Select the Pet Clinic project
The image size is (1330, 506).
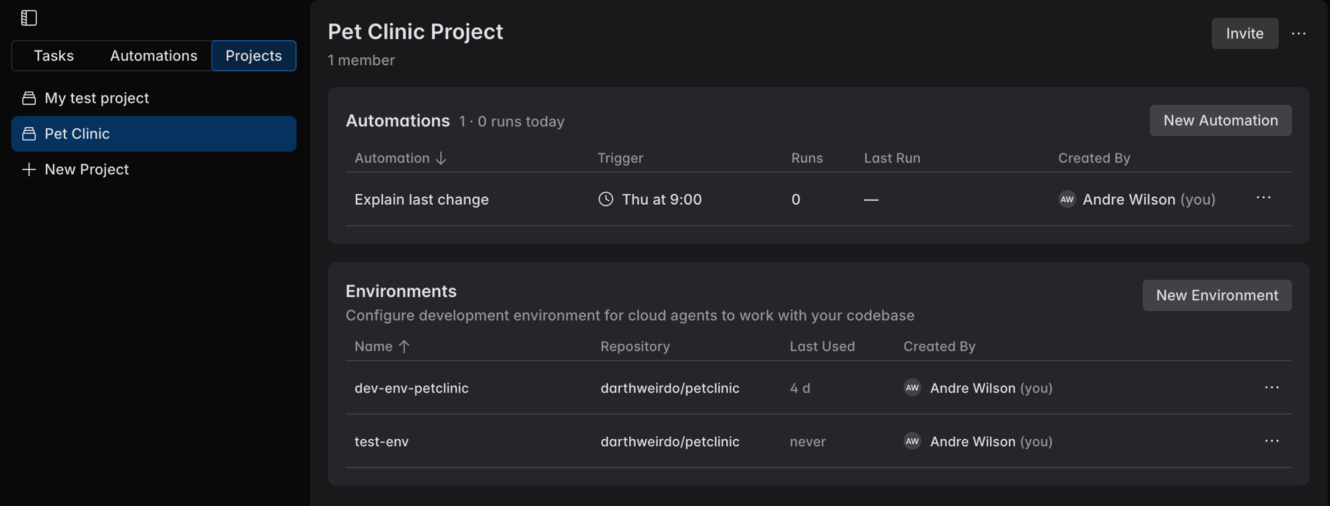tap(154, 134)
